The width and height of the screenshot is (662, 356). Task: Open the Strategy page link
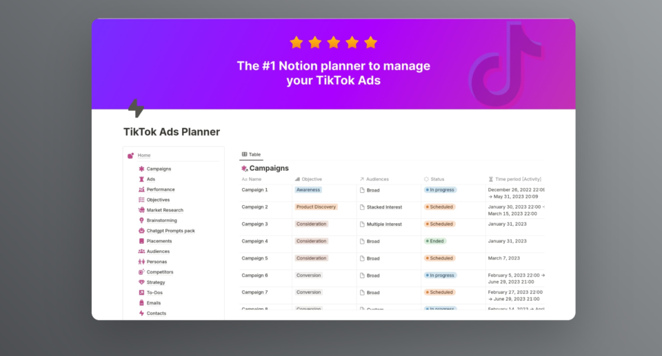pos(155,282)
